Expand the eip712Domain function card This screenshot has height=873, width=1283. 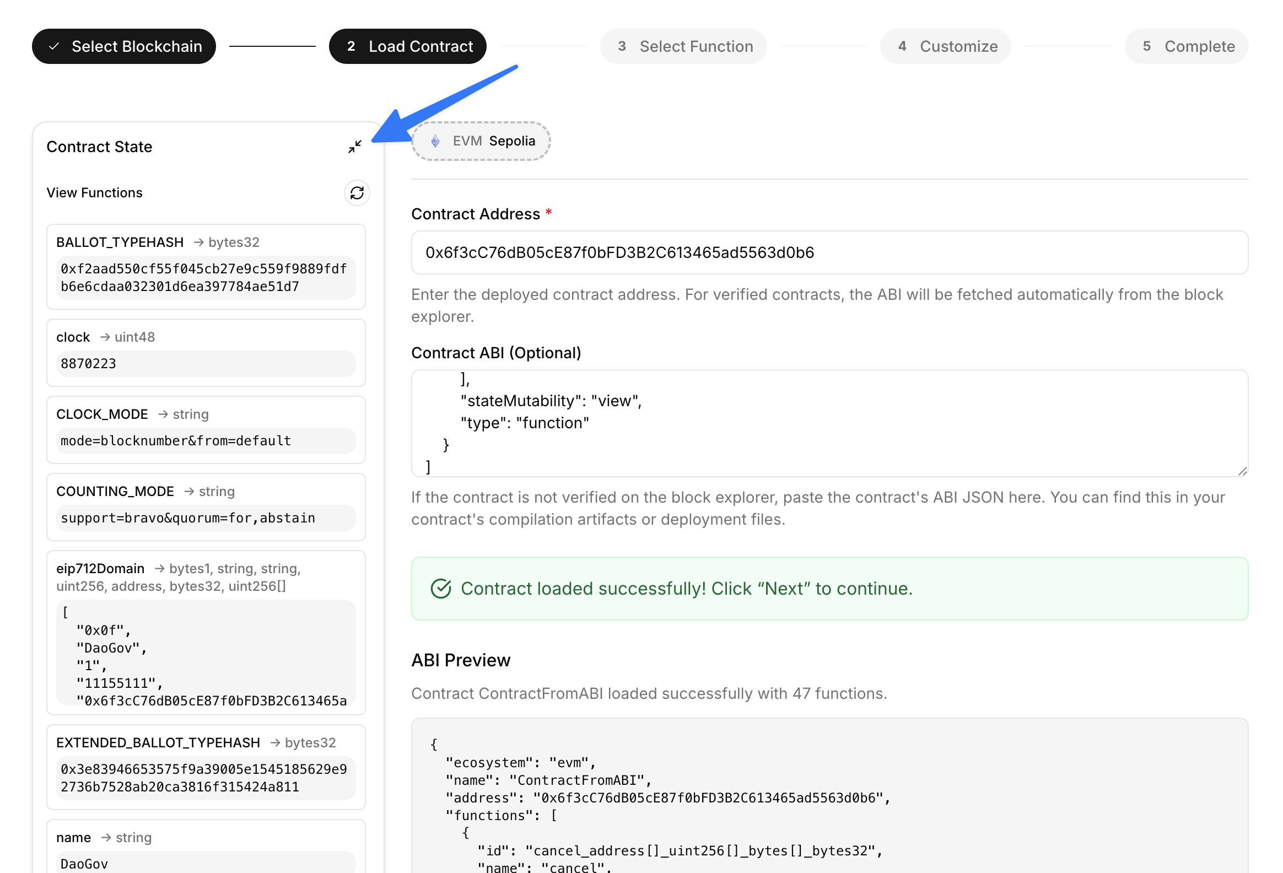click(x=206, y=577)
